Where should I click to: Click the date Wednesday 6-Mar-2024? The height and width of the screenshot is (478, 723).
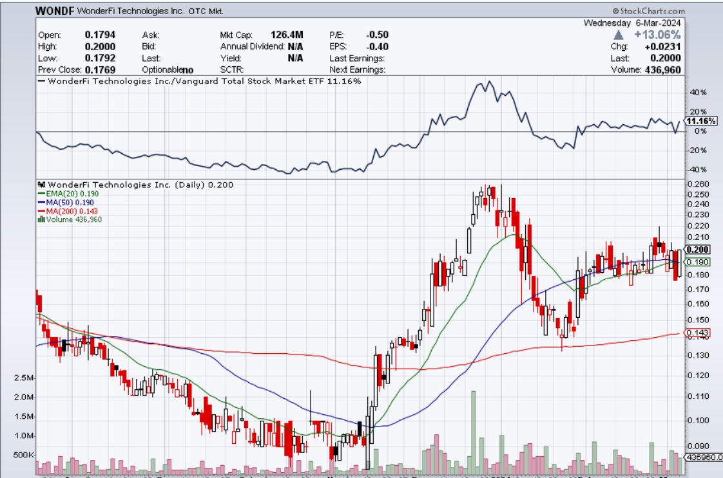click(x=631, y=23)
